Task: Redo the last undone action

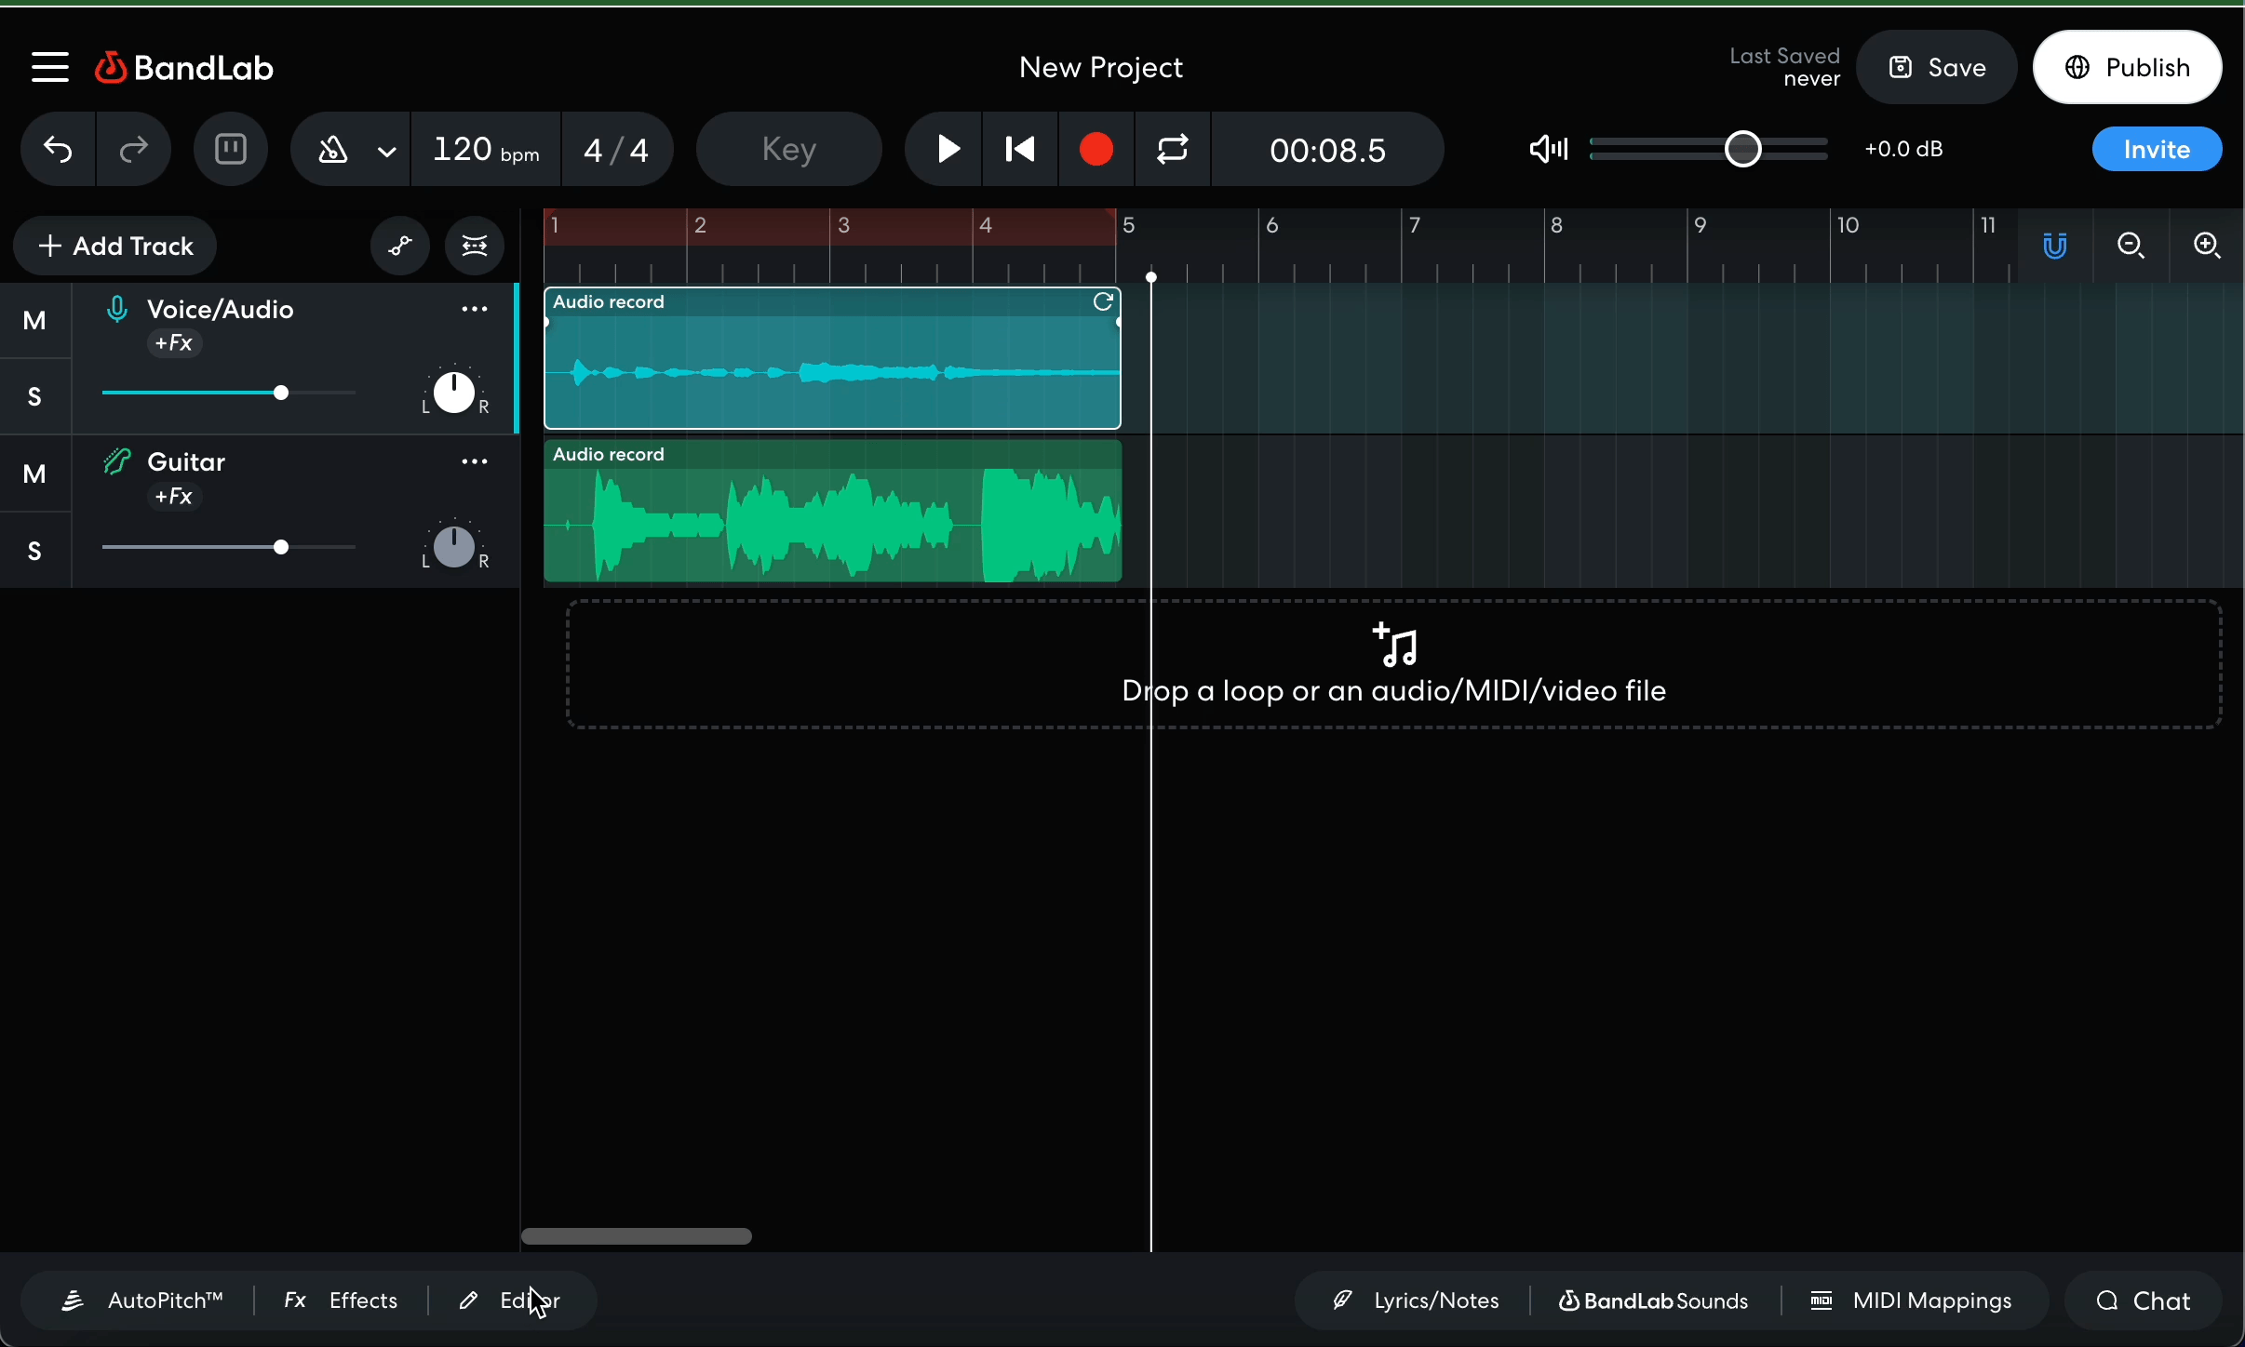Action: point(133,149)
